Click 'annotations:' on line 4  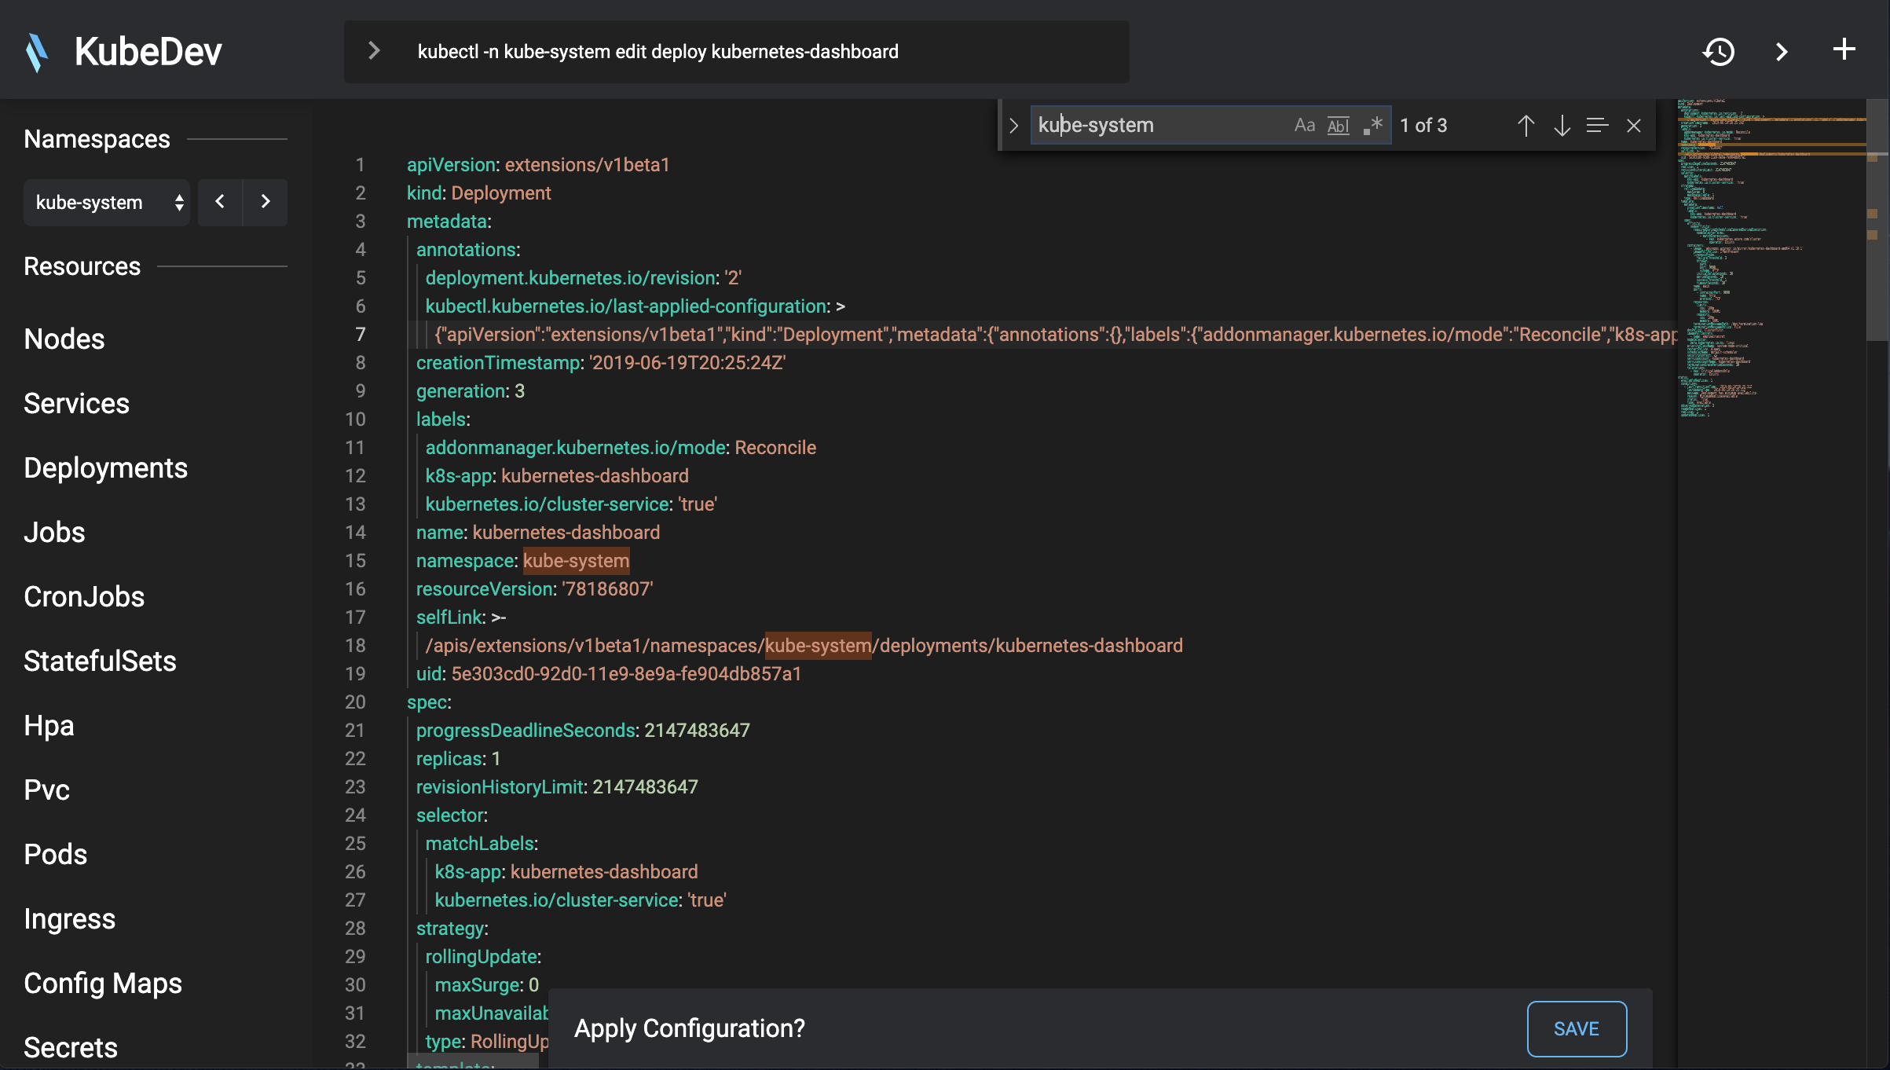[468, 249]
